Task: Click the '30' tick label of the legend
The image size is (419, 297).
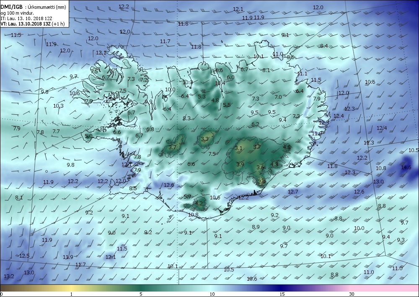Action: tap(352, 294)
